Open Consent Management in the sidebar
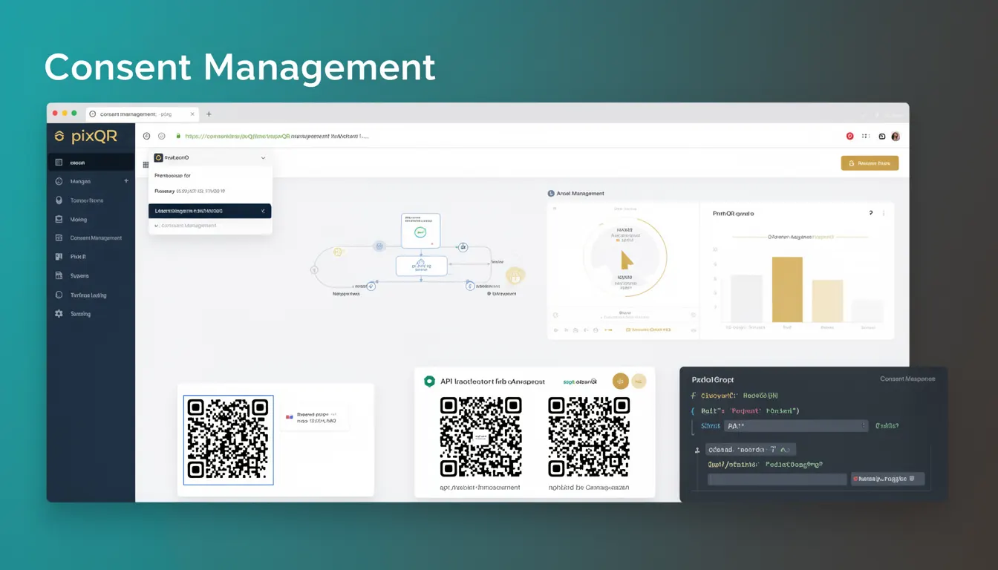Screen dimensions: 998x570 (91, 238)
